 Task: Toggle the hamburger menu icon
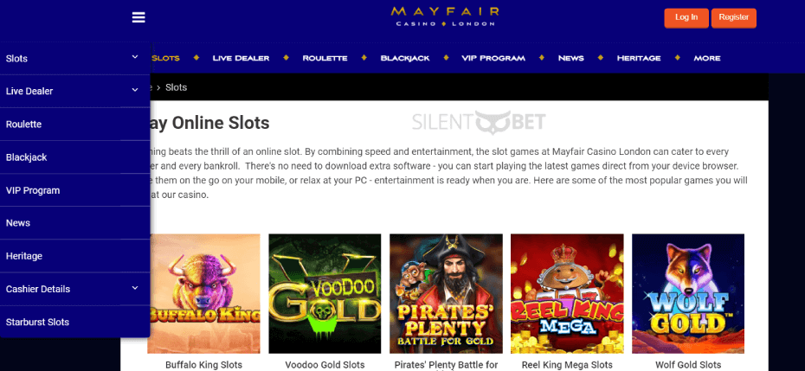138,17
